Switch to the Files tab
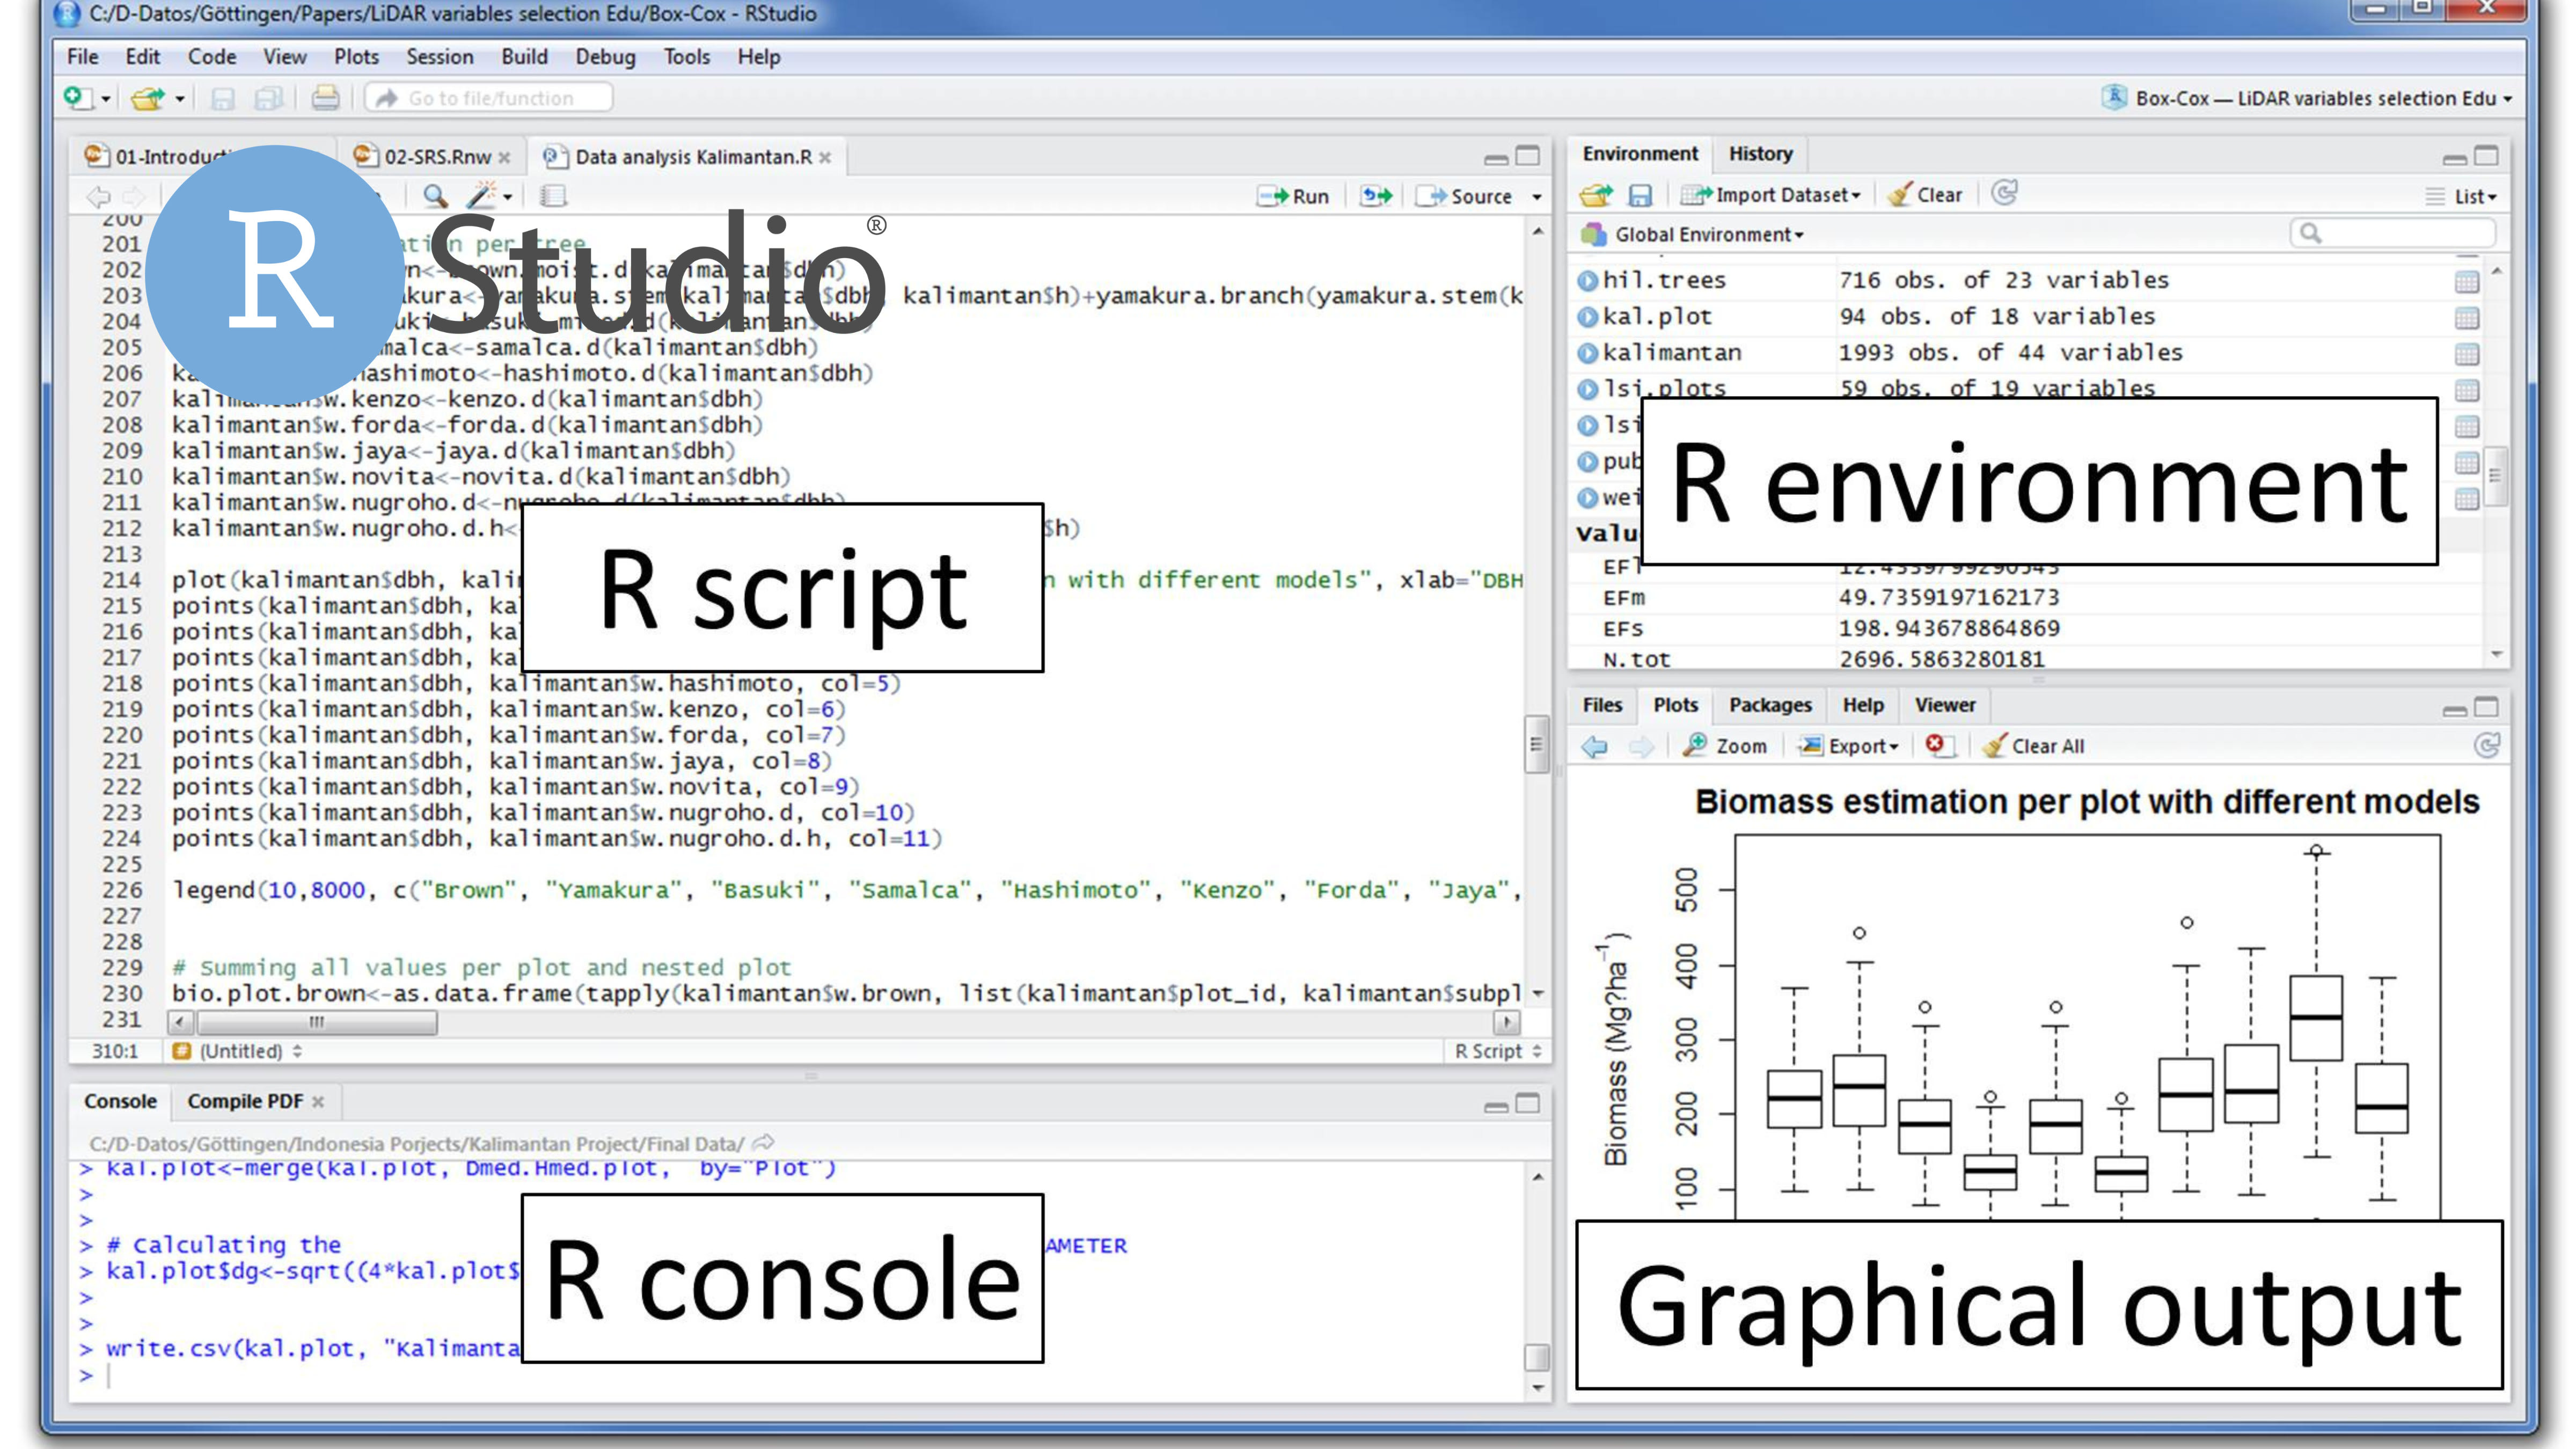This screenshot has height=1449, width=2576. click(x=1602, y=705)
